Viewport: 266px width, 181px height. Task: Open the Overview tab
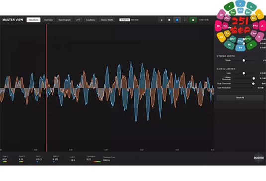(48, 20)
